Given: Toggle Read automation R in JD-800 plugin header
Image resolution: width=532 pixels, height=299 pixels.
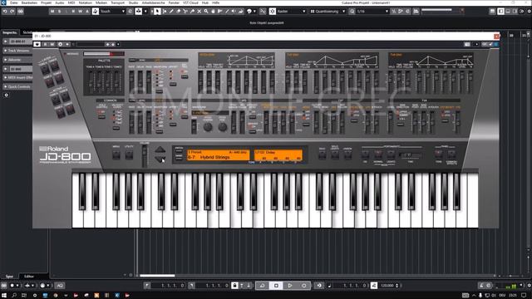Looking at the screenshot, I should pos(45,44).
